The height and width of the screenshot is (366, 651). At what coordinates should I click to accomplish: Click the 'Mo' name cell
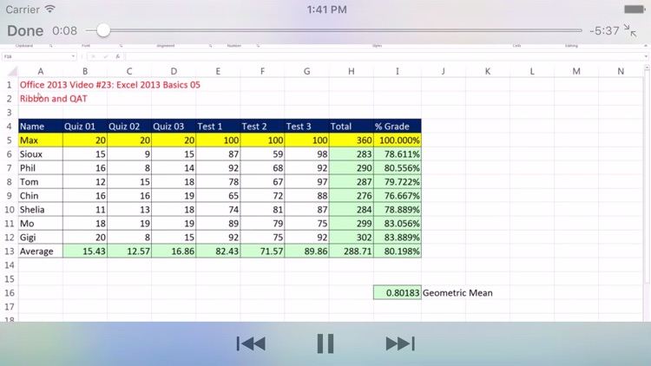click(40, 224)
